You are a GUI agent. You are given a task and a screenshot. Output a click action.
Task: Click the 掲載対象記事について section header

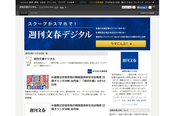point(129,110)
